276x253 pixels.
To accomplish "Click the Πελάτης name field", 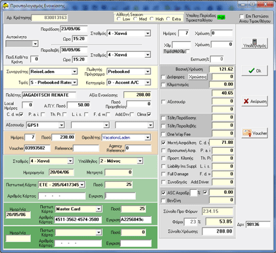I will point(49,95).
